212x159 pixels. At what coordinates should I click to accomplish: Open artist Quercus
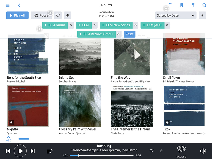[x=12, y=133]
